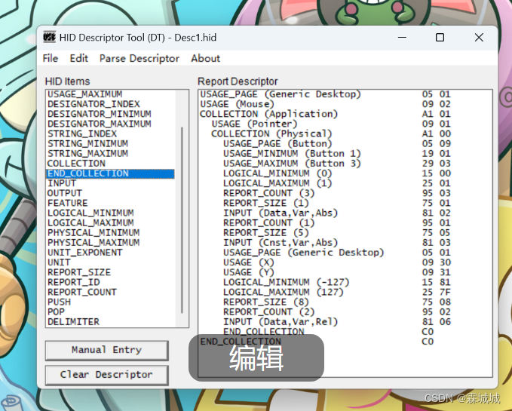This screenshot has height=411, width=512.
Task: Select COLLECTION in HID Items list
Action: point(110,164)
